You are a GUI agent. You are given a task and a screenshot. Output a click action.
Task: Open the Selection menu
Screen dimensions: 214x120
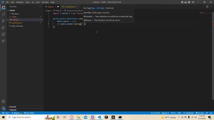(x=20, y=2)
